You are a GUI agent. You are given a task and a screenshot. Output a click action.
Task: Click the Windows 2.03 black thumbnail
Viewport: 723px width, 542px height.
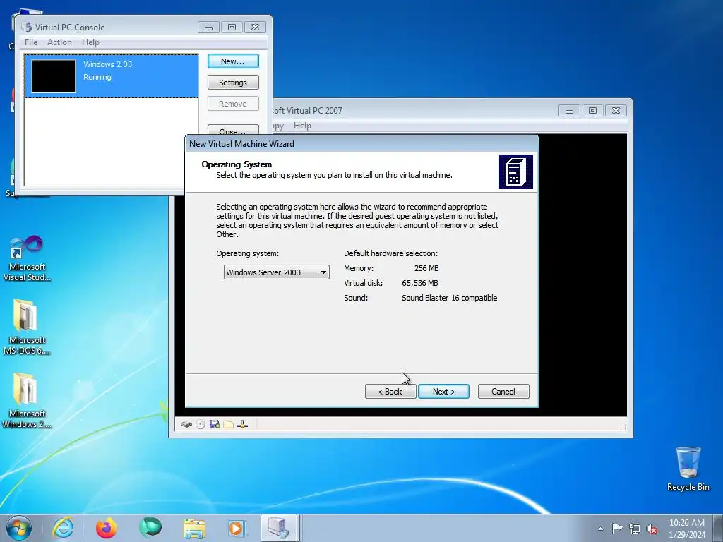(x=54, y=76)
